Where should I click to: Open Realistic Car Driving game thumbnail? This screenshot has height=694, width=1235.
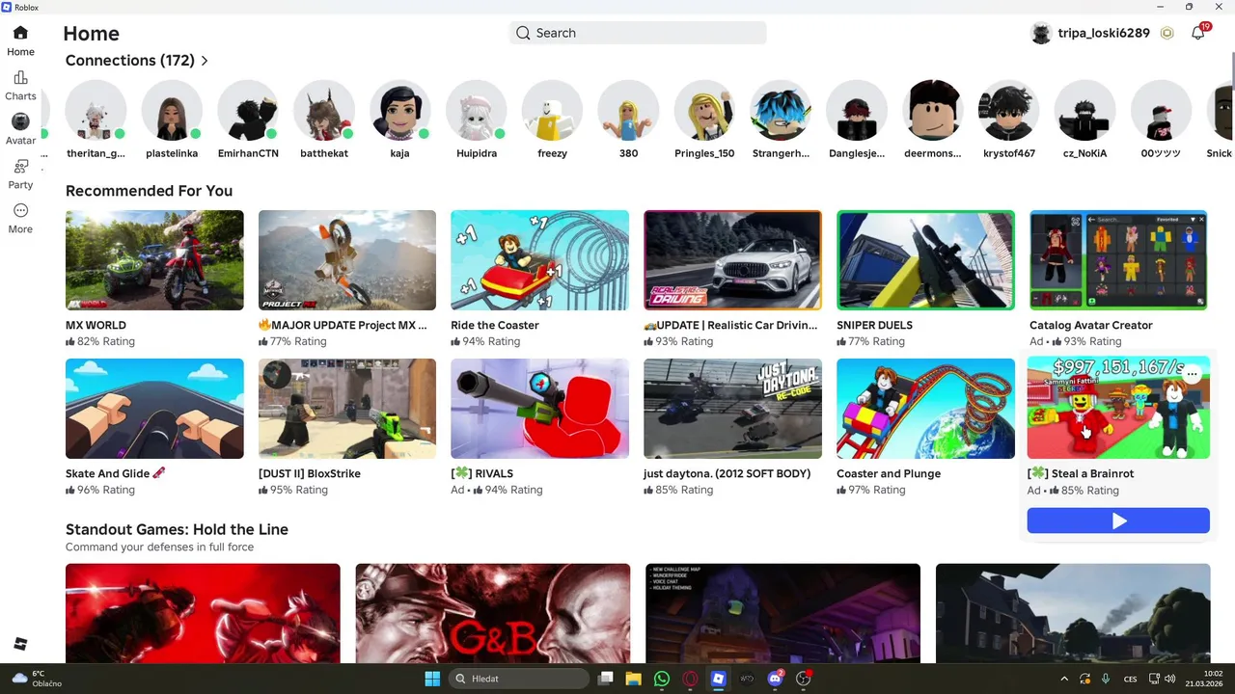(x=732, y=260)
